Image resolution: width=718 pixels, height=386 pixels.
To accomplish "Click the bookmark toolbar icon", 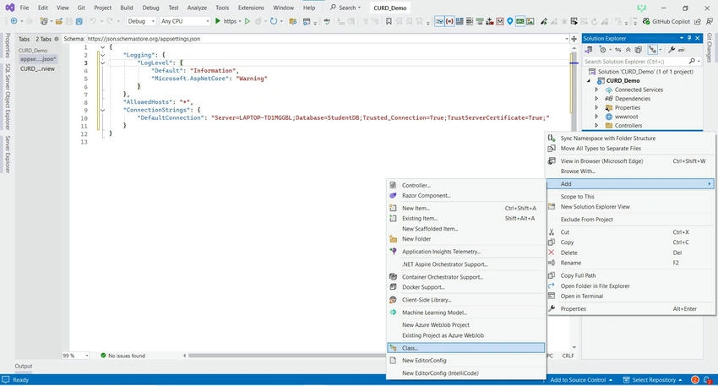I will coord(389,21).
